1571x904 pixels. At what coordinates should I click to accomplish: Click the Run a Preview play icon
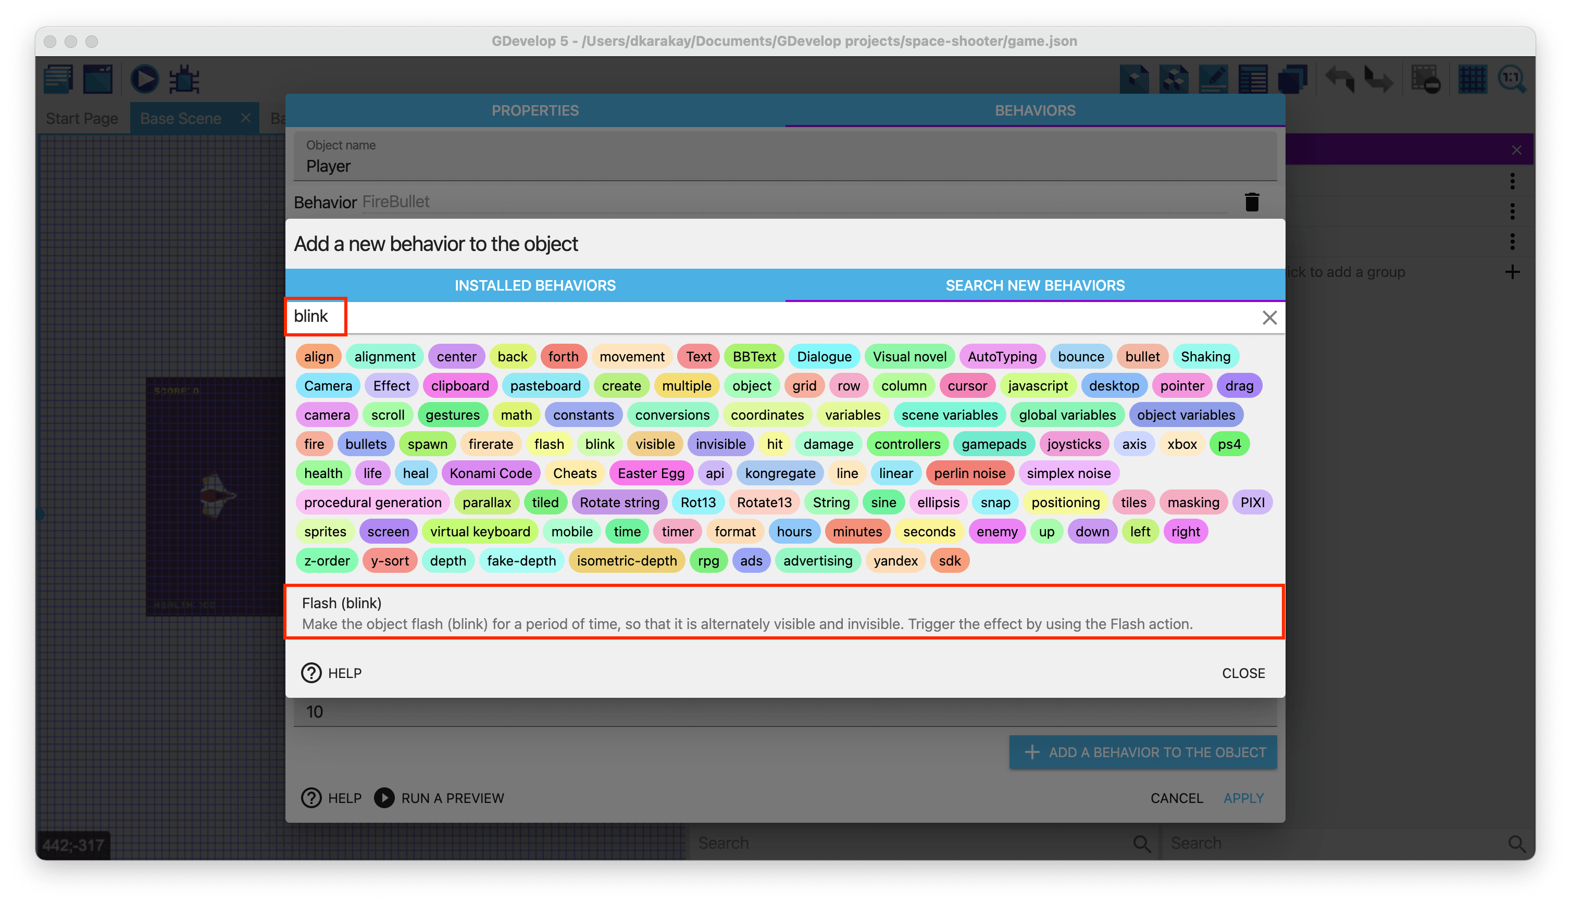tap(384, 797)
